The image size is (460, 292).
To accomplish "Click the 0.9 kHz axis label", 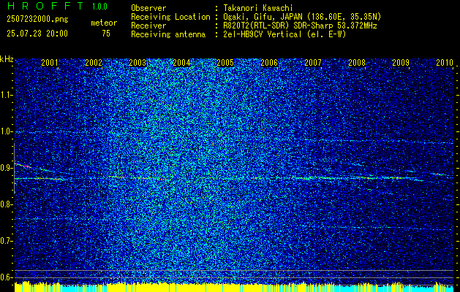I will 6,168.
